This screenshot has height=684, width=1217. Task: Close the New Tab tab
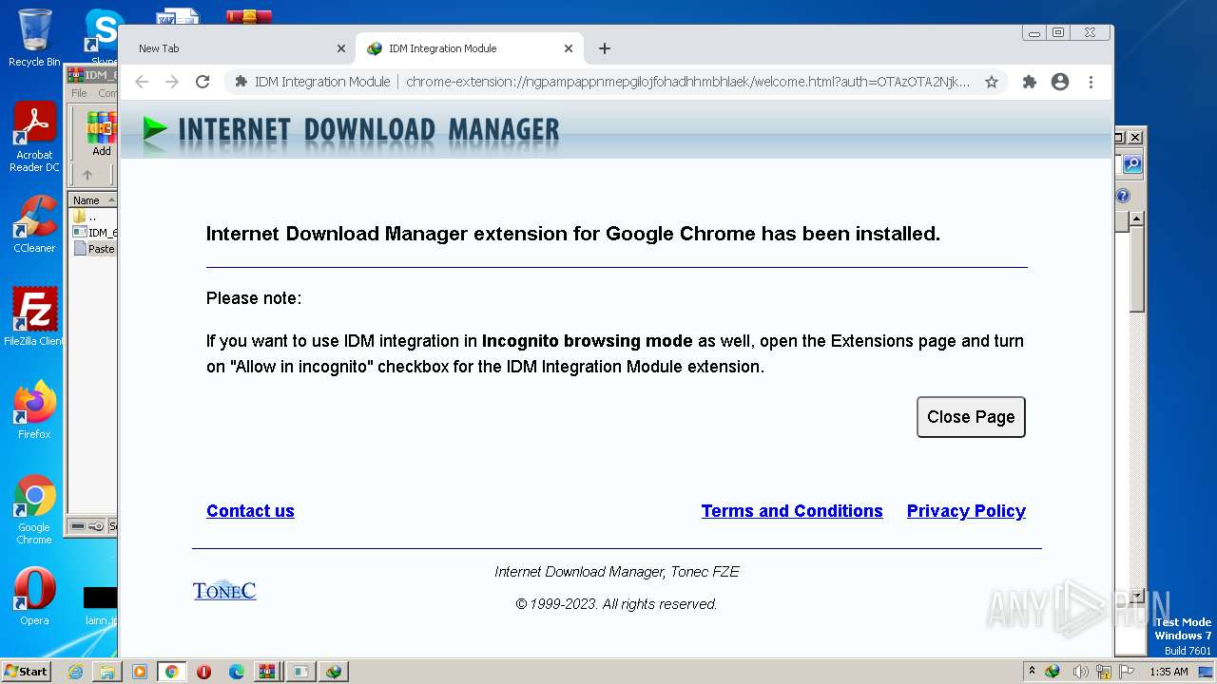point(341,48)
